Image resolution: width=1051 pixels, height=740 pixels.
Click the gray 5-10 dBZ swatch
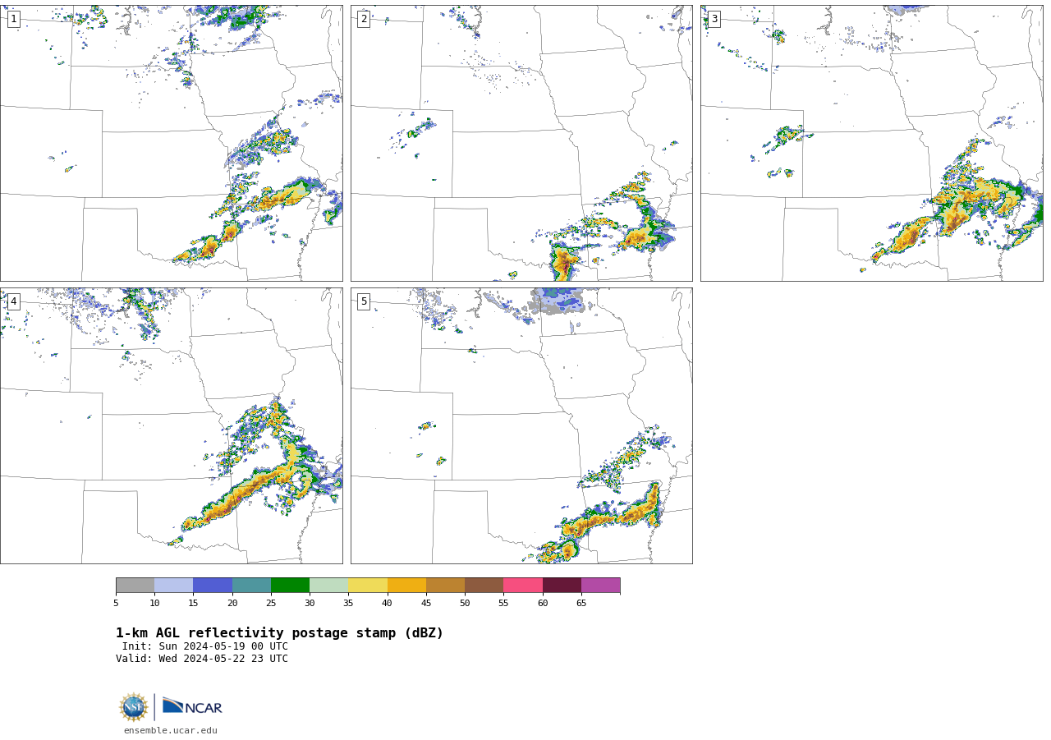[135, 585]
